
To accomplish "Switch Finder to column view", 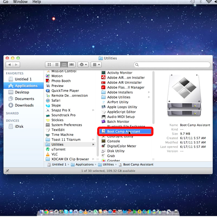I will click(64, 65).
